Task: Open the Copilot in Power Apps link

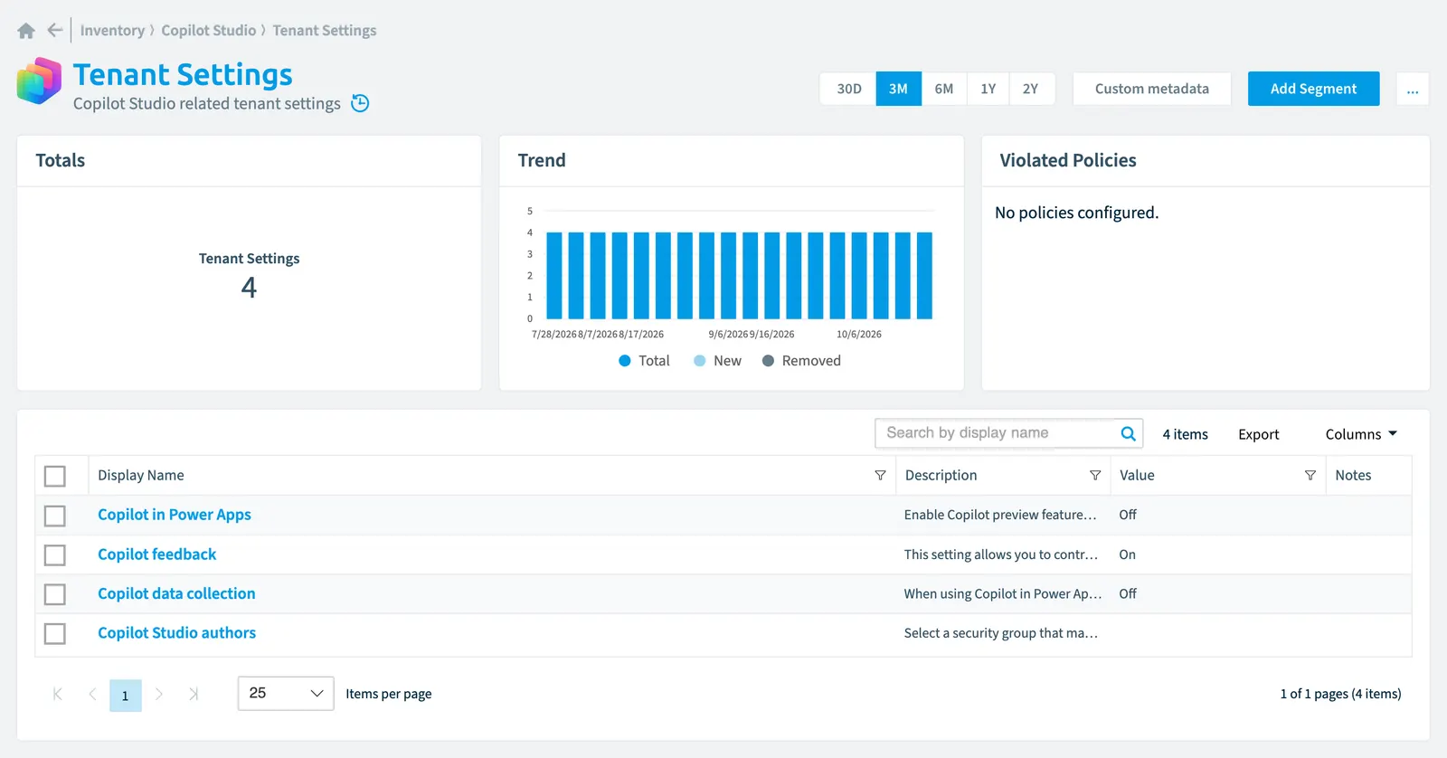Action: [175, 515]
